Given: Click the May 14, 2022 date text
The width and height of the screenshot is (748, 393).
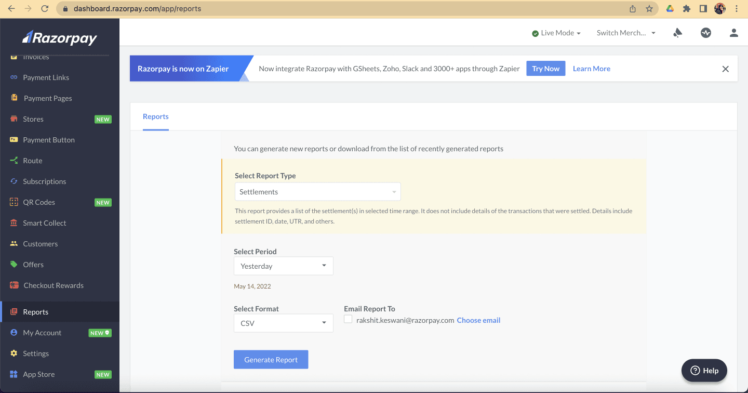Looking at the screenshot, I should [x=252, y=286].
